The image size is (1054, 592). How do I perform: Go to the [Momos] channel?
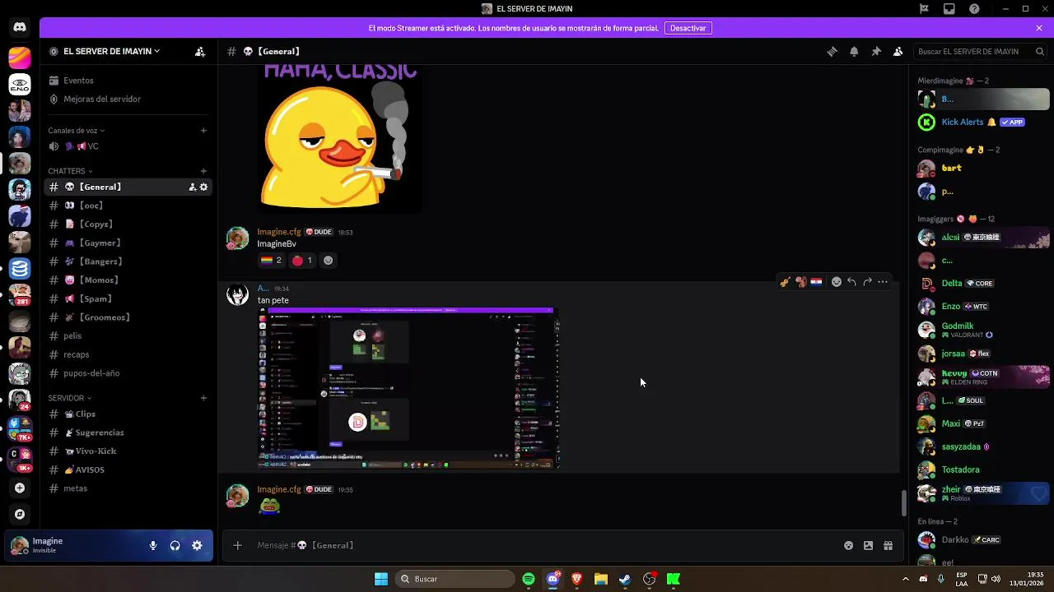tap(128, 280)
